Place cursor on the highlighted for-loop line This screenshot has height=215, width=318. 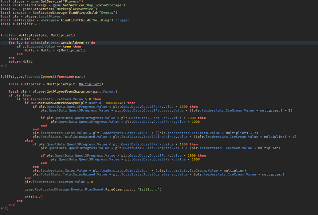pyautogui.click(x=46, y=43)
